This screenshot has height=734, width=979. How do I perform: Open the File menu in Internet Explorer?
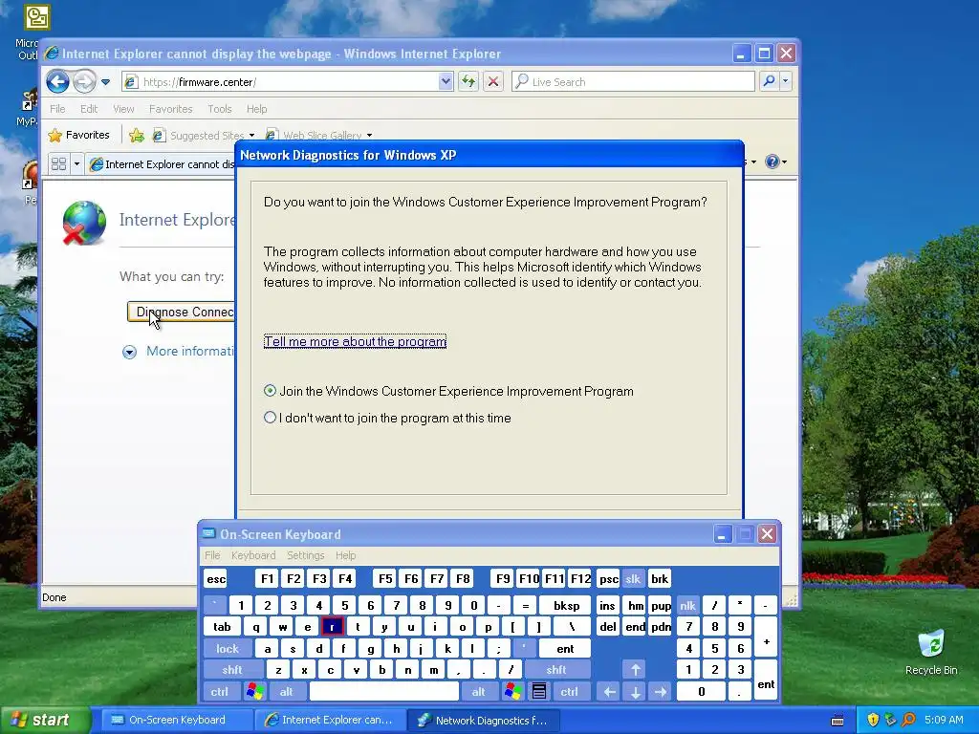click(57, 109)
